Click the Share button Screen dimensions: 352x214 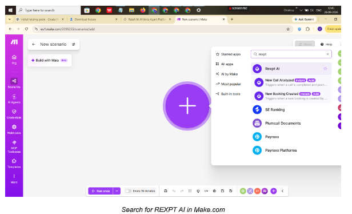pyautogui.click(x=305, y=44)
